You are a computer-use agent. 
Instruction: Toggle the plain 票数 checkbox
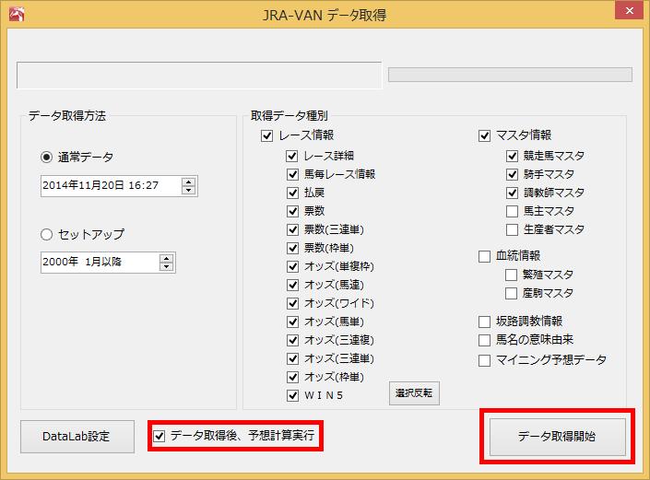point(292,211)
